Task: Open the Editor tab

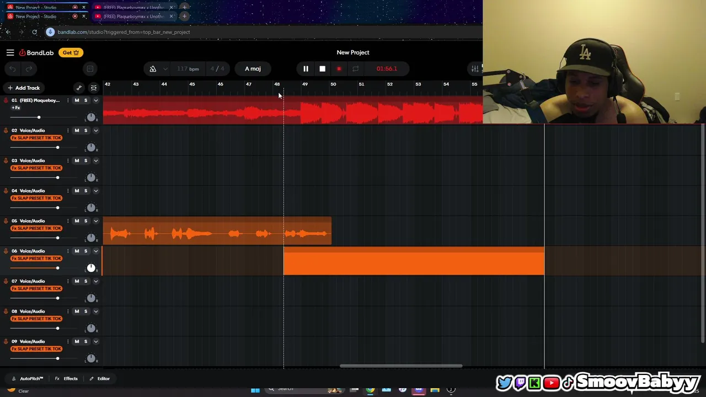Action: click(x=99, y=379)
